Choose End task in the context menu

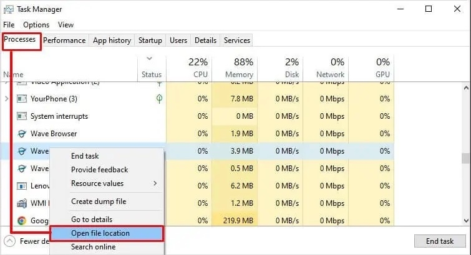pos(85,156)
